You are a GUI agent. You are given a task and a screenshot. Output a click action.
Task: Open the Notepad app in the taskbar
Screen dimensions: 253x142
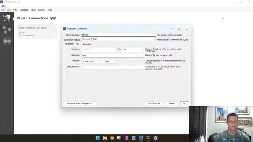click(x=134, y=138)
